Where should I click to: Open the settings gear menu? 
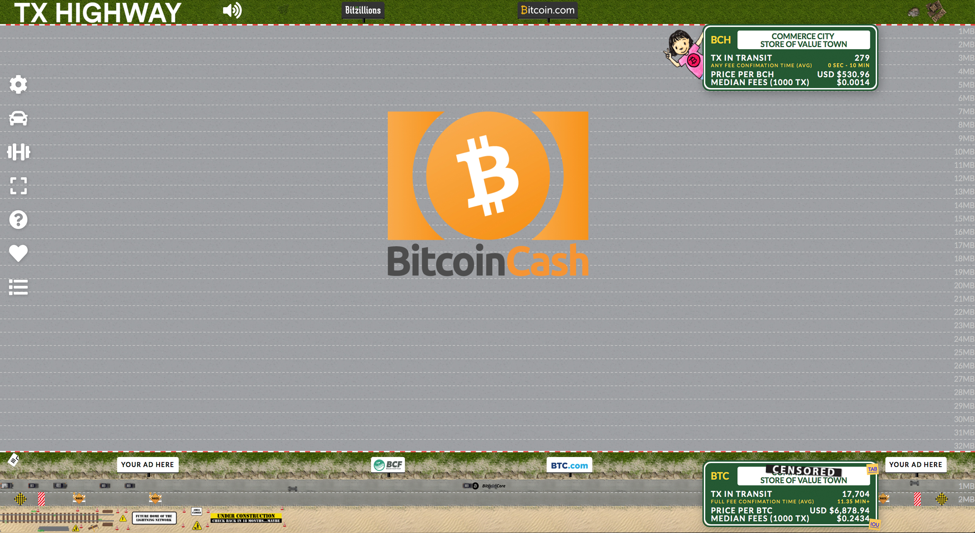tap(18, 84)
